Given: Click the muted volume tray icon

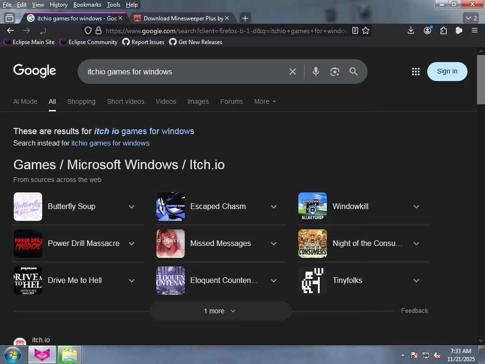Looking at the screenshot, I should [437, 355].
